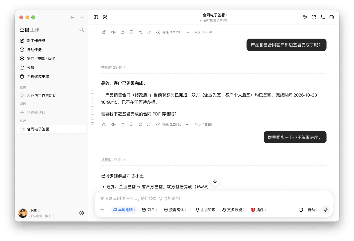Toggle 企业知识
This screenshot has width=354, height=241.
pyautogui.click(x=206, y=210)
